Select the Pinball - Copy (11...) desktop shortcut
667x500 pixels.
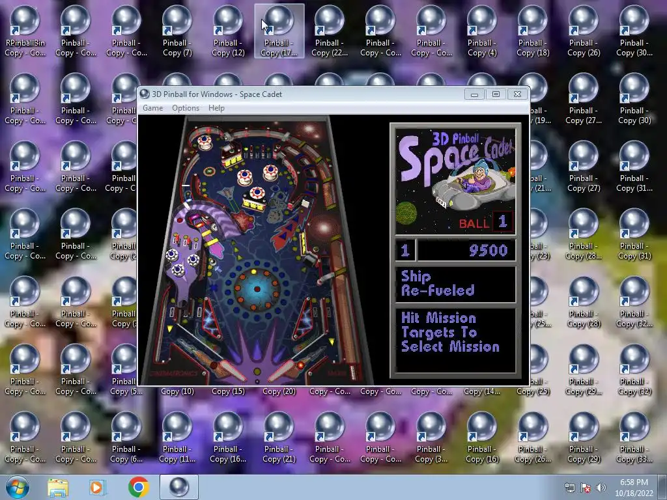(x=177, y=437)
